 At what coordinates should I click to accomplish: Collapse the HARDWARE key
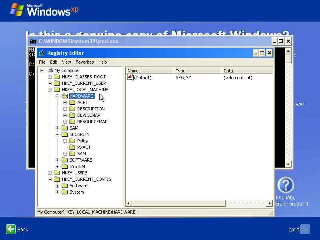coord(57,96)
